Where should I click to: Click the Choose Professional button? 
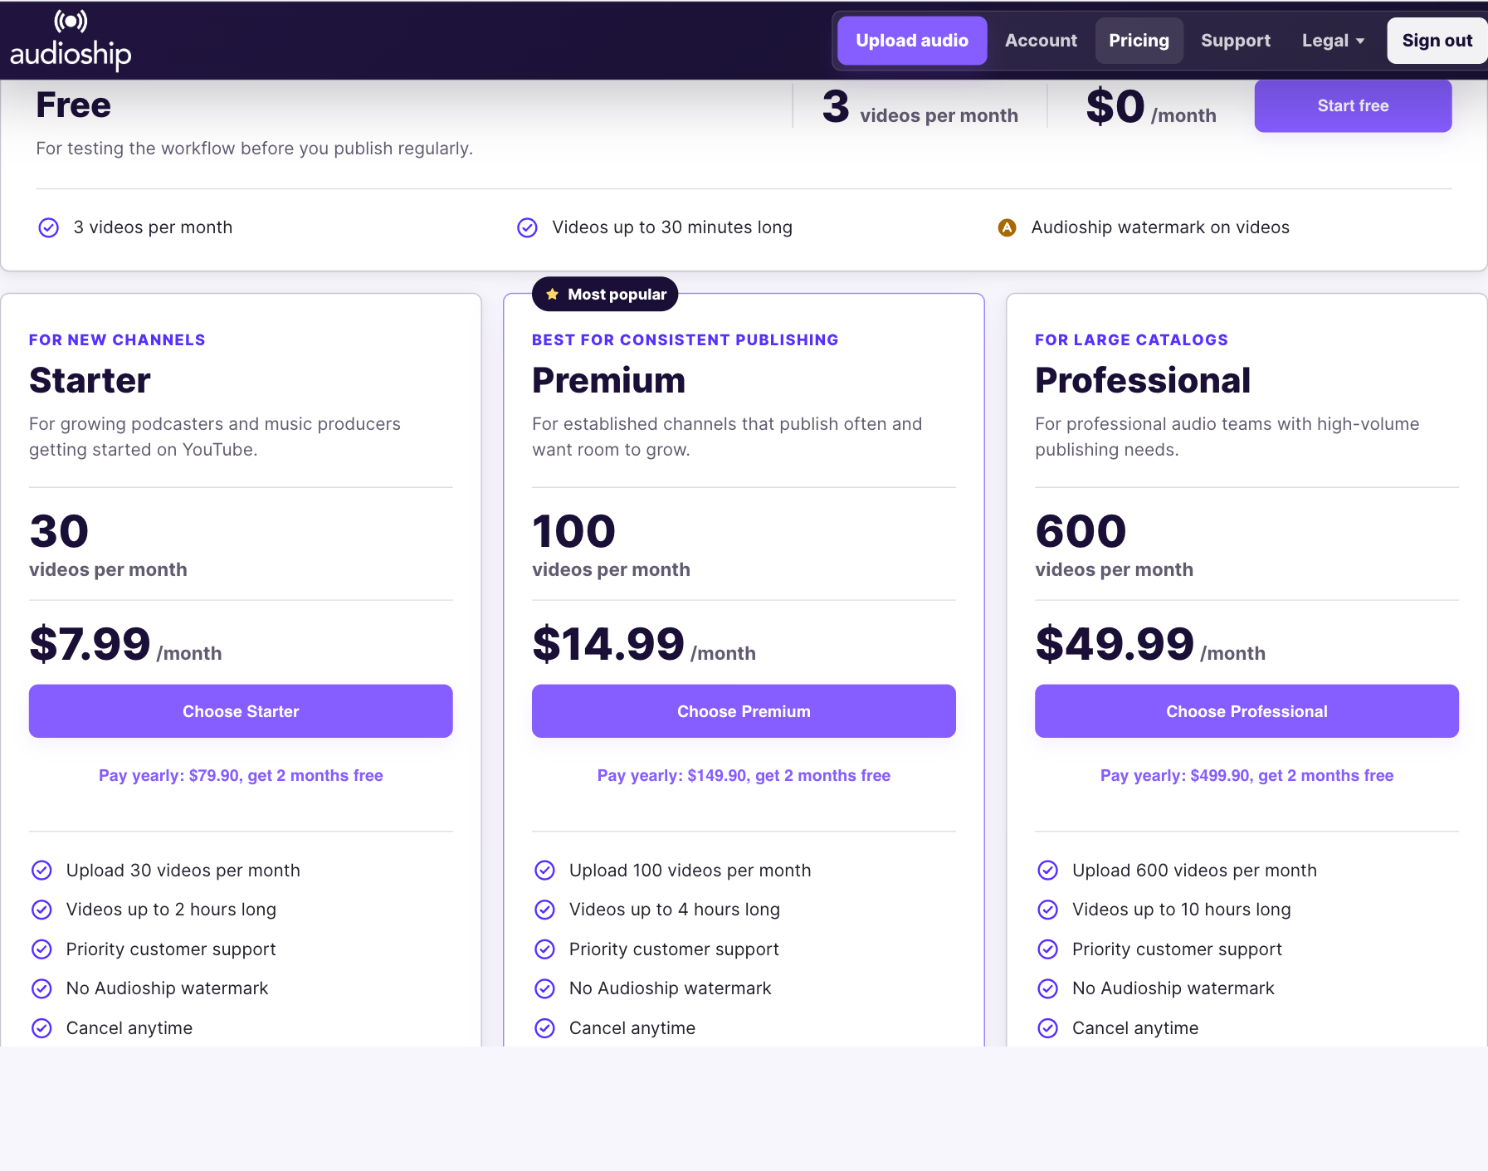(x=1247, y=711)
